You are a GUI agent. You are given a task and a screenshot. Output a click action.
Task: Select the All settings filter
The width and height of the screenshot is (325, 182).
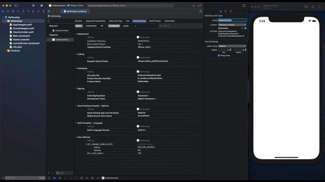pos(102,26)
